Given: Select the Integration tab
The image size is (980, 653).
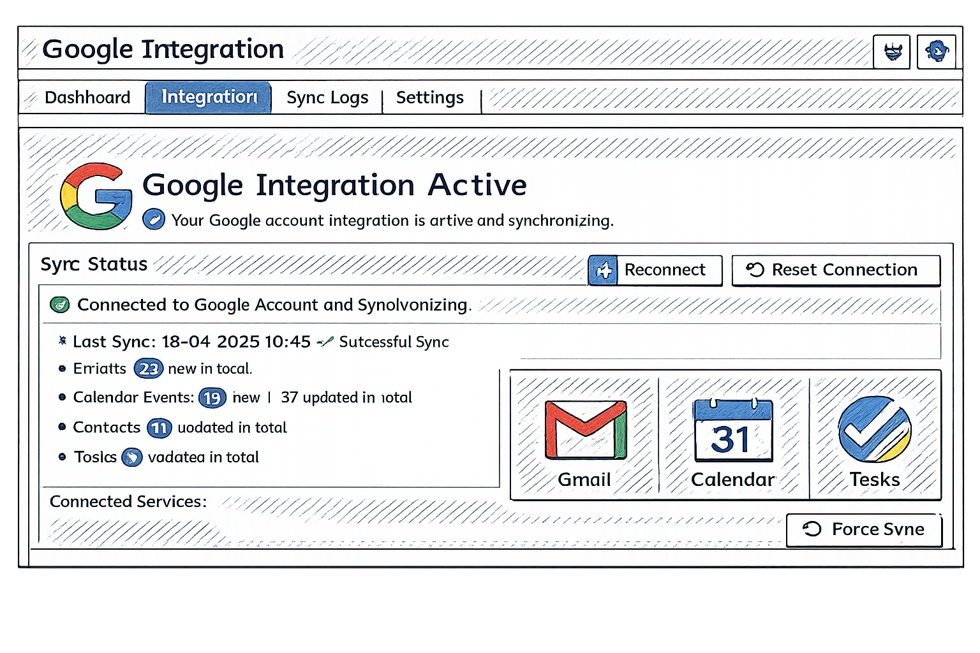Looking at the screenshot, I should pyautogui.click(x=209, y=98).
